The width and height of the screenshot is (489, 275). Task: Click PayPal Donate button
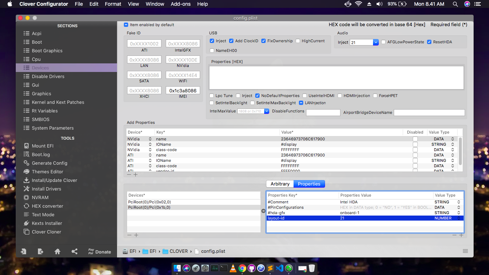(100, 251)
